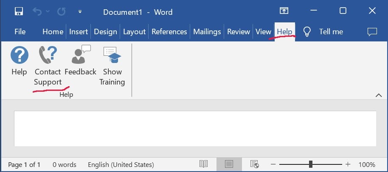Click the Tell me search text
This screenshot has height=172, width=388.
(x=331, y=32)
